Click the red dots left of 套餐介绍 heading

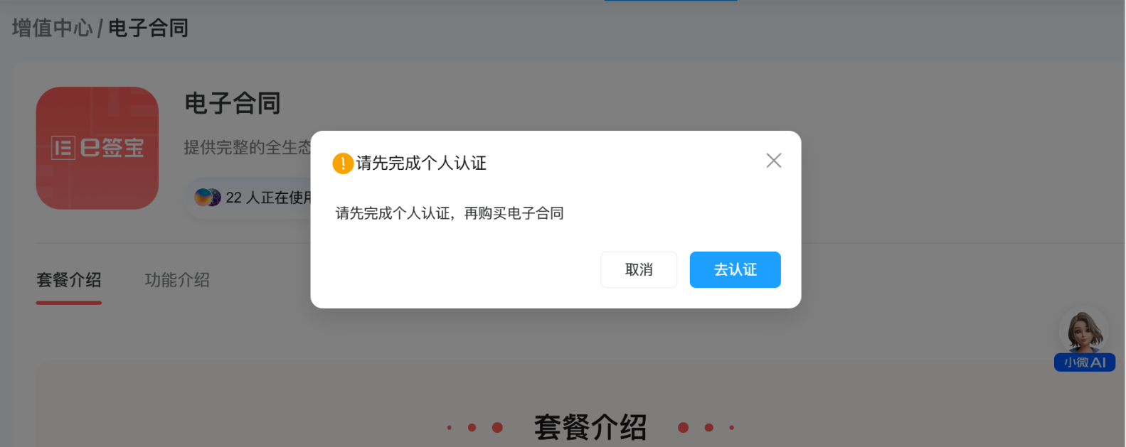(475, 427)
